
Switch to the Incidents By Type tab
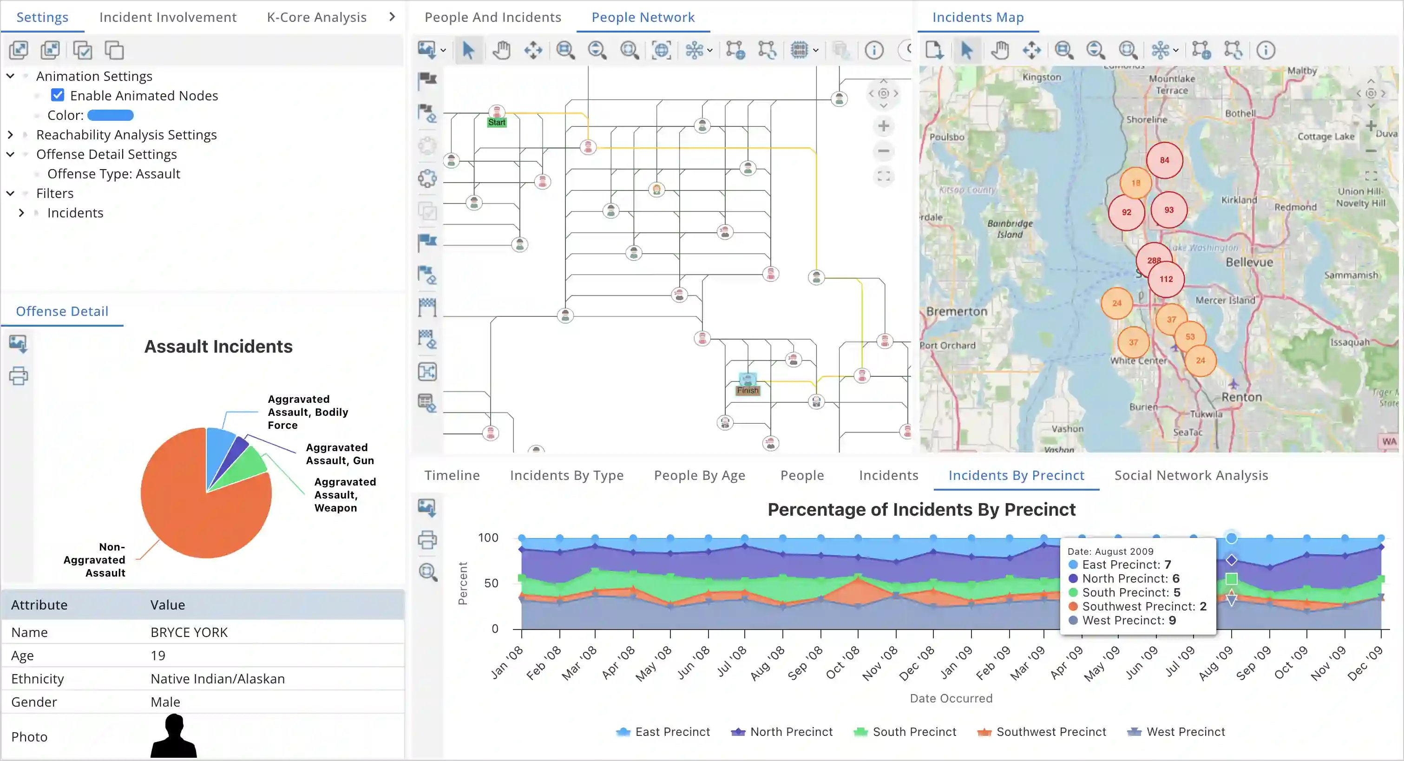567,475
